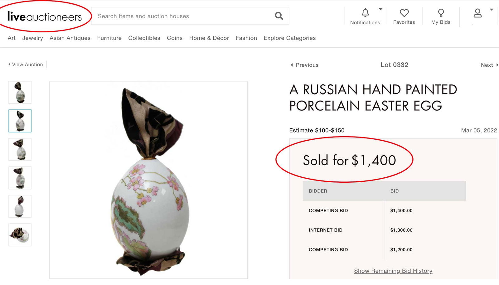Select the bottom egg thumbnail
This screenshot has width=499, height=285.
20,235
